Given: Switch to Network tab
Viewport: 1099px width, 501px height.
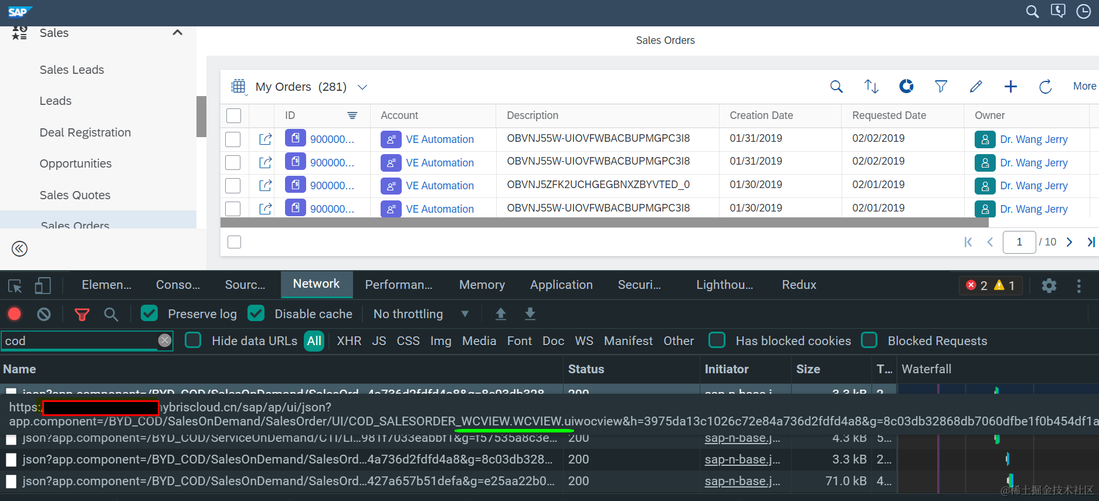Looking at the screenshot, I should (317, 284).
